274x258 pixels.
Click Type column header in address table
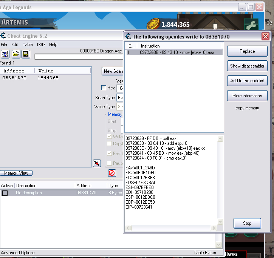(x=115, y=186)
